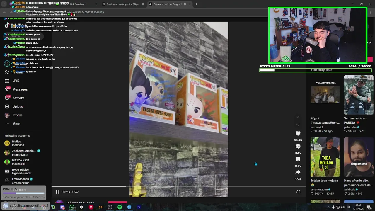This screenshot has height=211, width=375.
Task: Switch to the Kick Dashboard browser tab
Action: [77, 4]
